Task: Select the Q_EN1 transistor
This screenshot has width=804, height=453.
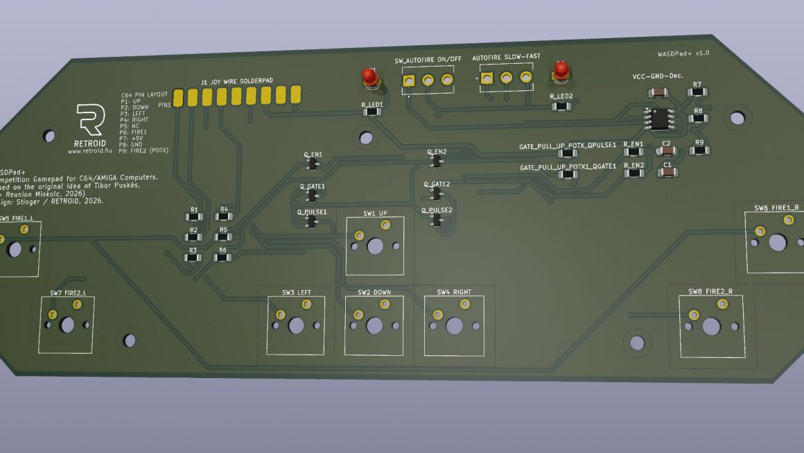Action: pyautogui.click(x=312, y=164)
